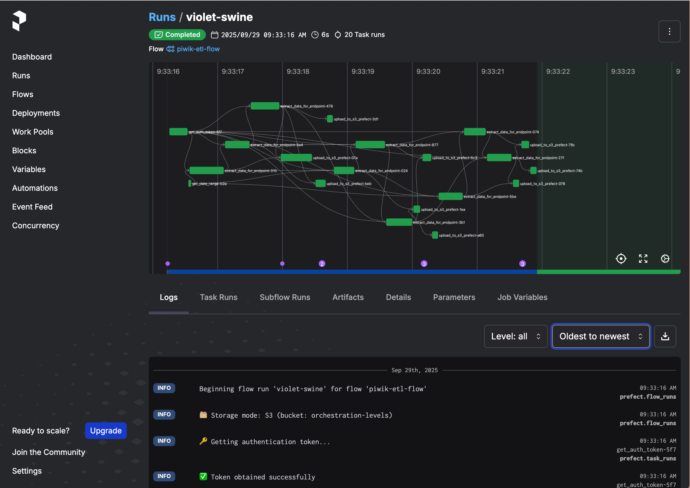Open graph settings gear icon
Viewport: 690px width, 488px height.
[x=665, y=259]
